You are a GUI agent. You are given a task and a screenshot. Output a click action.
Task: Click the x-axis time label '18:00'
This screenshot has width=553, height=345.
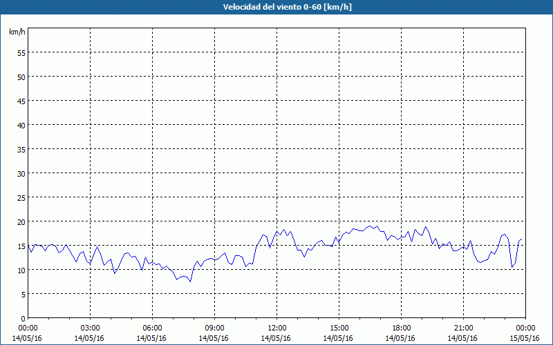[401, 328]
